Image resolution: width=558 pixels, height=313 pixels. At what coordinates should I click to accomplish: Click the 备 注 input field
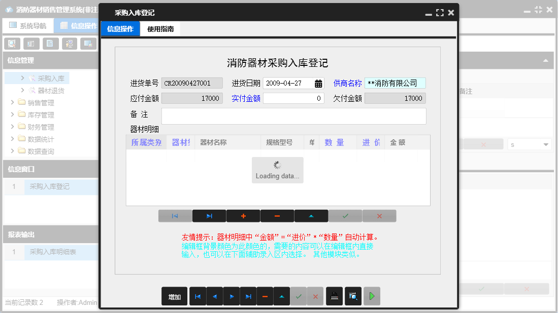(x=293, y=116)
